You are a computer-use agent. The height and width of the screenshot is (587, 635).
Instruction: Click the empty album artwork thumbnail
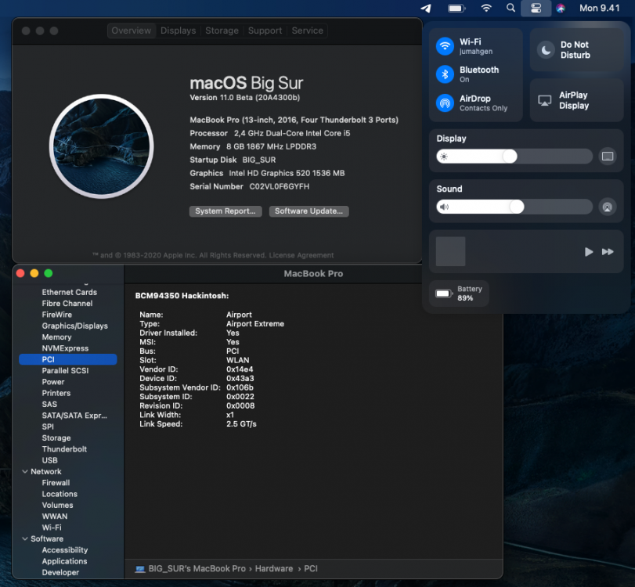[450, 251]
